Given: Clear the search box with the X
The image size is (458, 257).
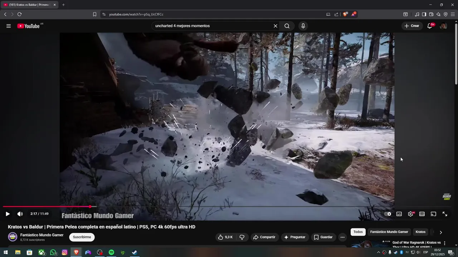Looking at the screenshot, I should [276, 26].
